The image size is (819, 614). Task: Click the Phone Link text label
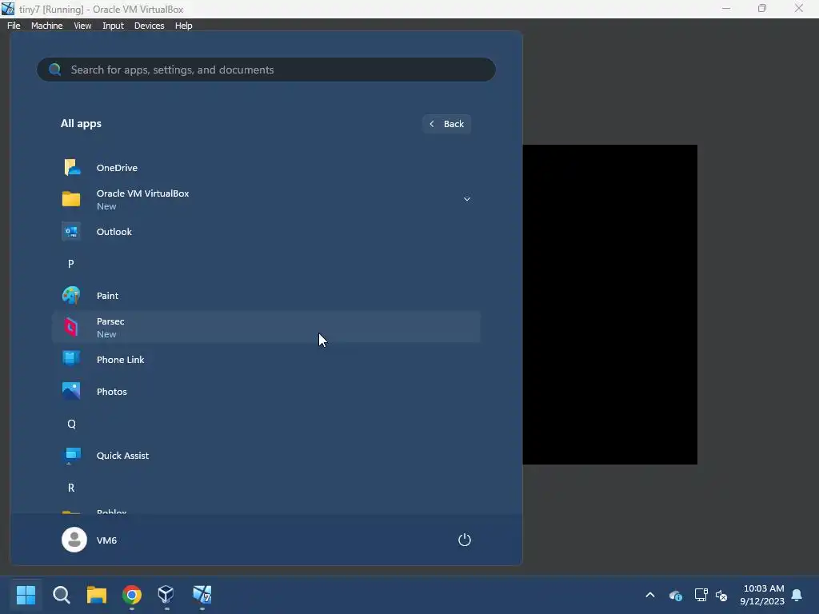(x=120, y=359)
